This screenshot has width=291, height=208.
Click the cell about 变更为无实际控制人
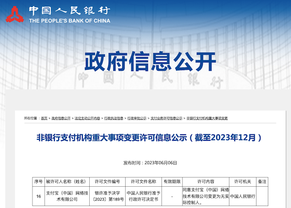[x=206, y=196]
